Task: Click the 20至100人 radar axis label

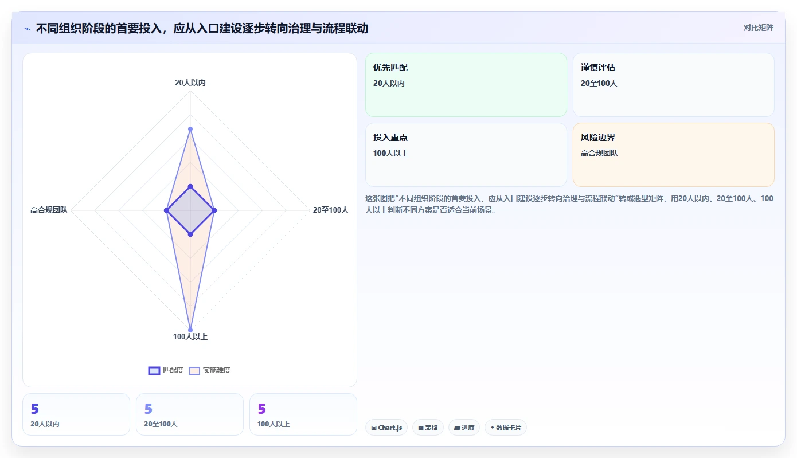Action: click(x=331, y=210)
